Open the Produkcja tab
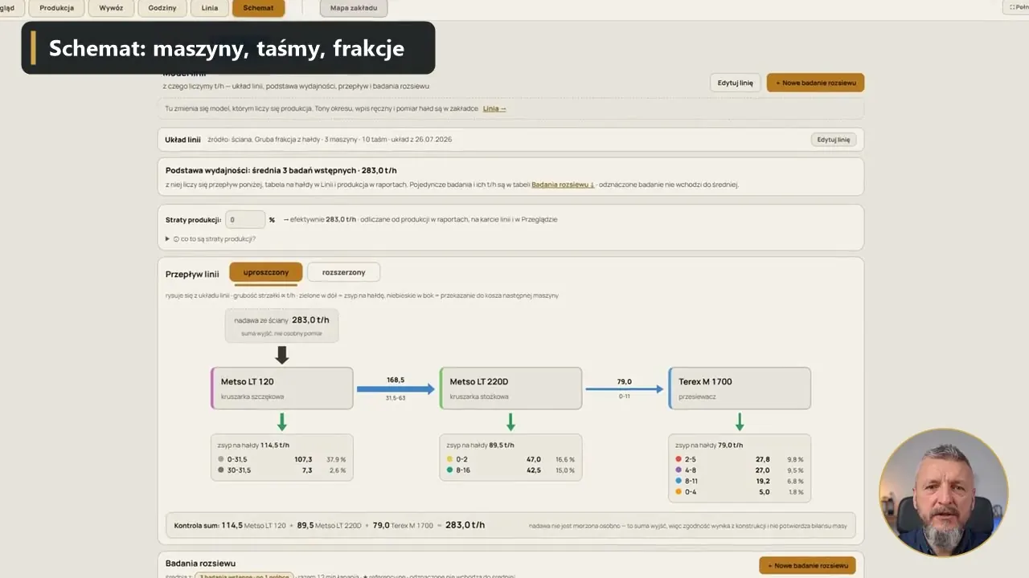The height and width of the screenshot is (578, 1029). [x=56, y=8]
